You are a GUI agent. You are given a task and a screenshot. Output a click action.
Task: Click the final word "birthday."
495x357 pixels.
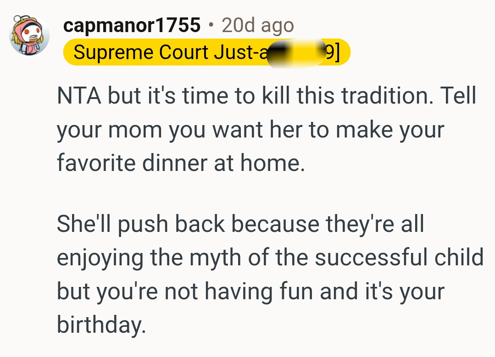click(101, 325)
